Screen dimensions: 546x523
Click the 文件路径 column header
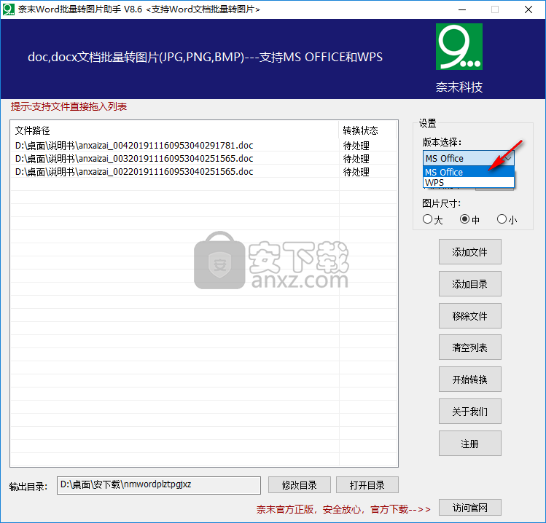174,130
